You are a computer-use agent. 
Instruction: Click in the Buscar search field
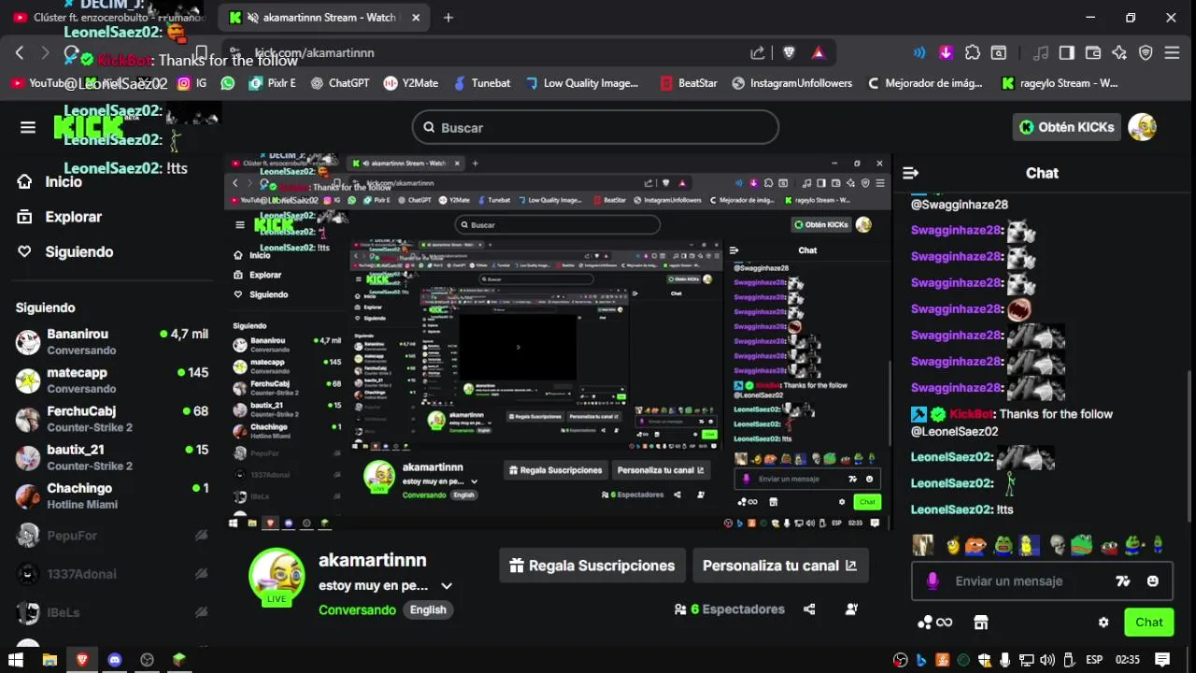pos(595,128)
